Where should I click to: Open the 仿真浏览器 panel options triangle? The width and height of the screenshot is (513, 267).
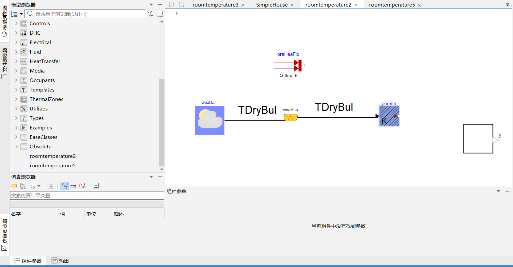(x=151, y=177)
